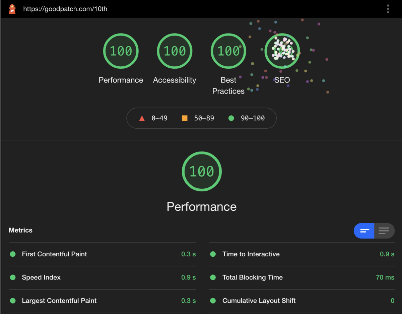The width and height of the screenshot is (402, 314).
Task: Click the green dot beside Cumulative Layout Shift
Action: [x=213, y=301]
